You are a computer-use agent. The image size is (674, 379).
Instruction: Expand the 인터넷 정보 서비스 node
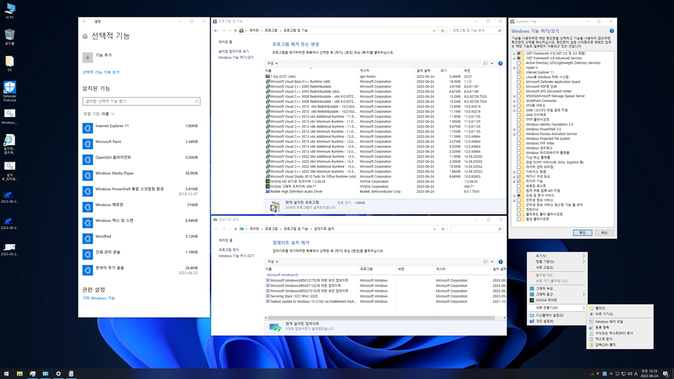[514, 200]
